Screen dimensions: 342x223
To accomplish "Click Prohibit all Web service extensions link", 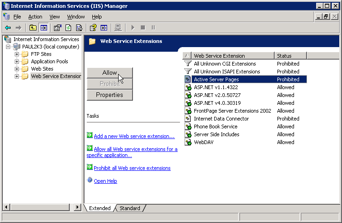I will (132, 168).
